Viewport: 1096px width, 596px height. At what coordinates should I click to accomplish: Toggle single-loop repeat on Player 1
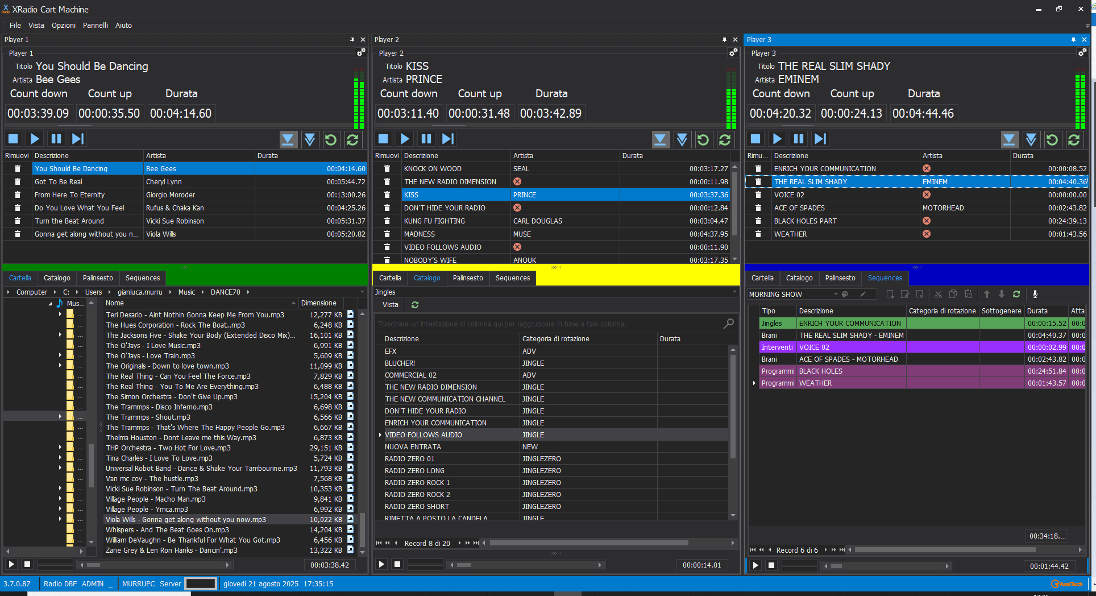point(331,139)
